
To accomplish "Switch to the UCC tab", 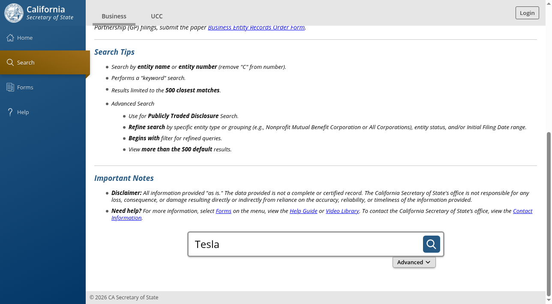I will 157,16.
